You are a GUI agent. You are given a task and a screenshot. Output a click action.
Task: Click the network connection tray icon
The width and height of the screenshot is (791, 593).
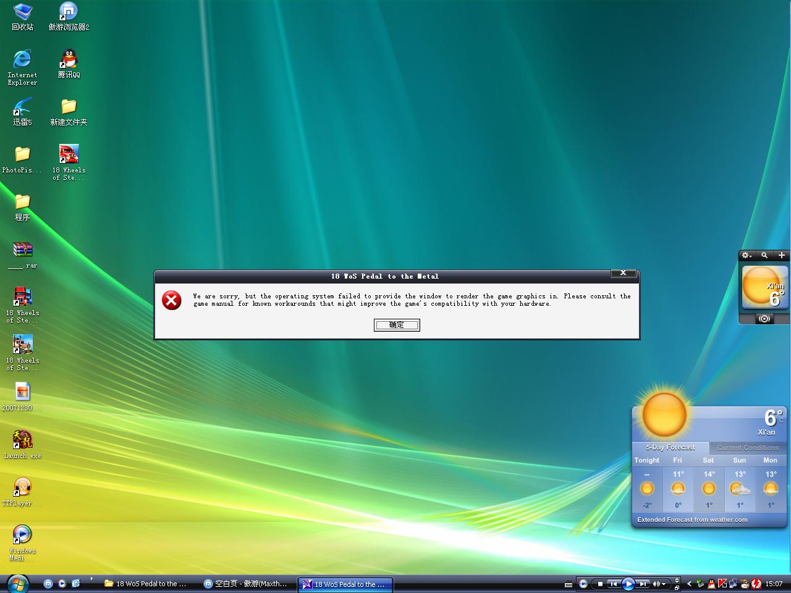click(733, 584)
